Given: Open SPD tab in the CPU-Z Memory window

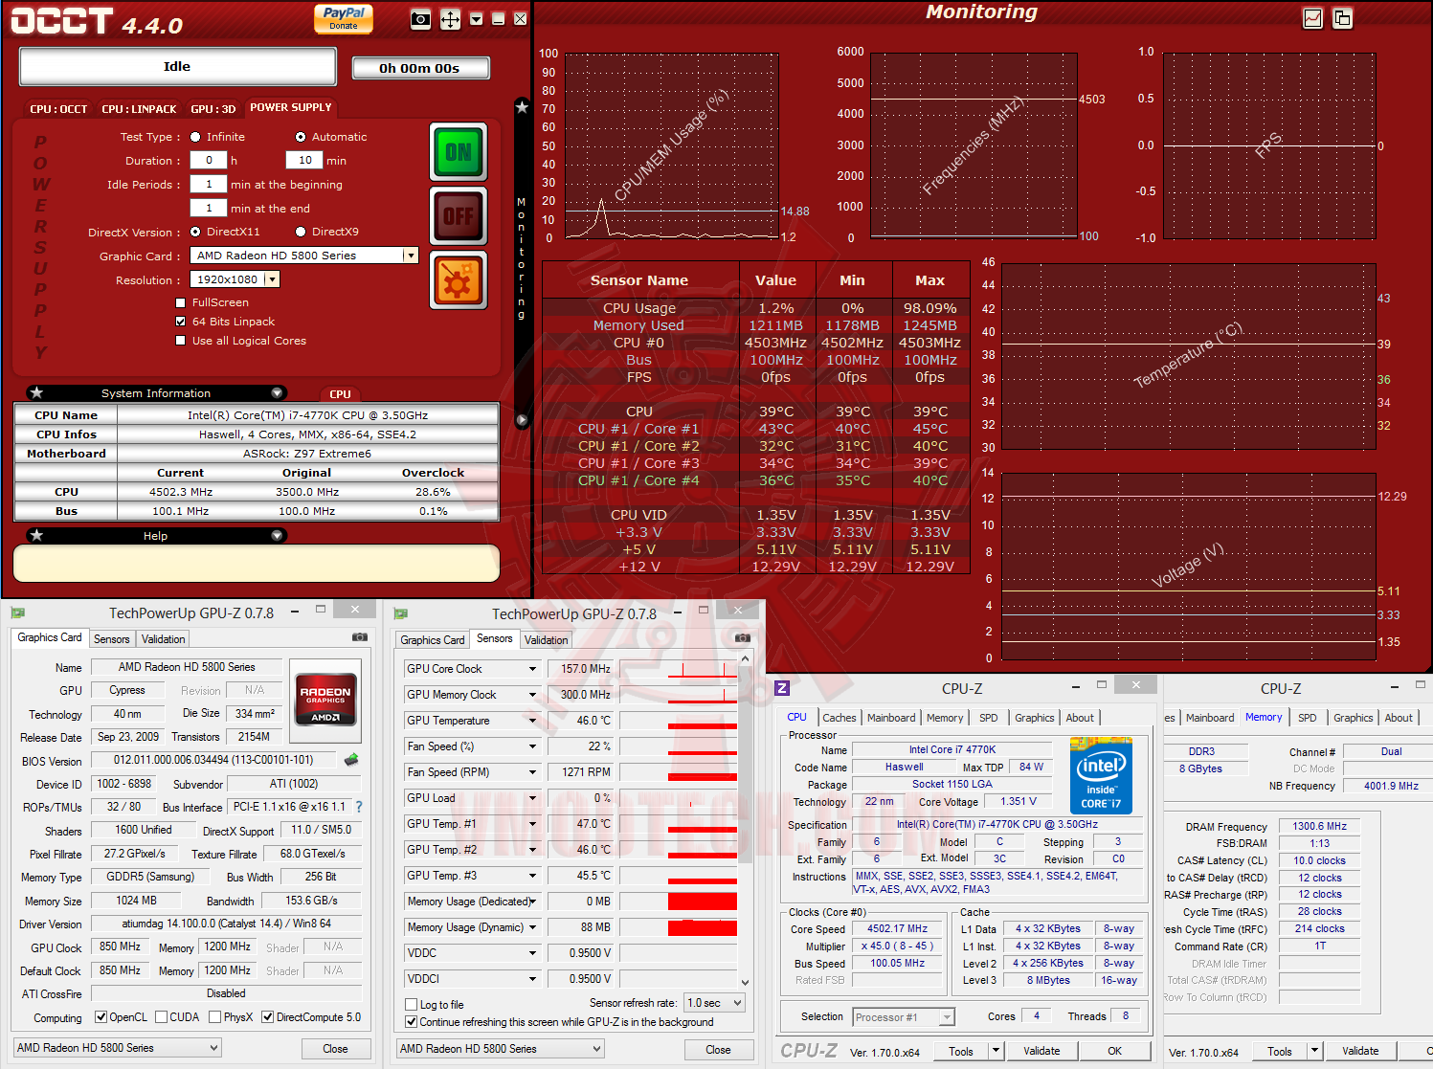Looking at the screenshot, I should (1307, 718).
